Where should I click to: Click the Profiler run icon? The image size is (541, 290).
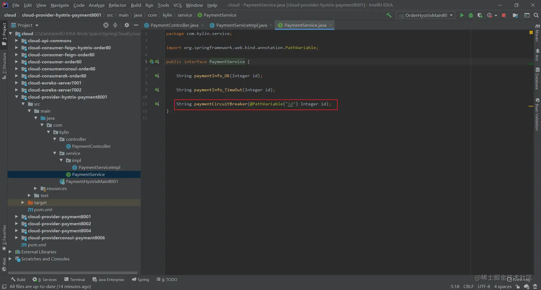pos(489,15)
